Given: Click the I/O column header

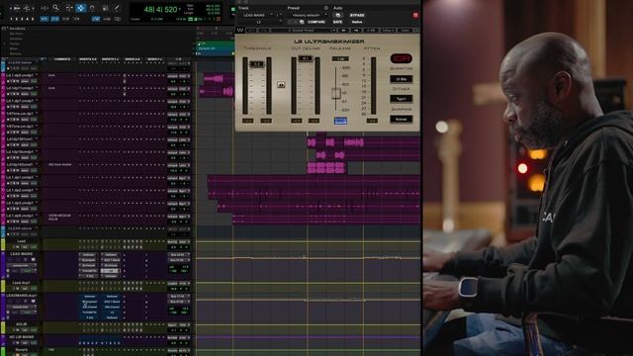Looking at the screenshot, I should tap(178, 59).
